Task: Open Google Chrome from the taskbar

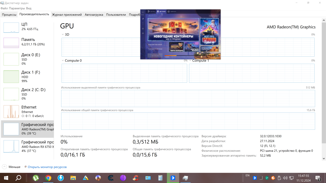Action: [48, 178]
